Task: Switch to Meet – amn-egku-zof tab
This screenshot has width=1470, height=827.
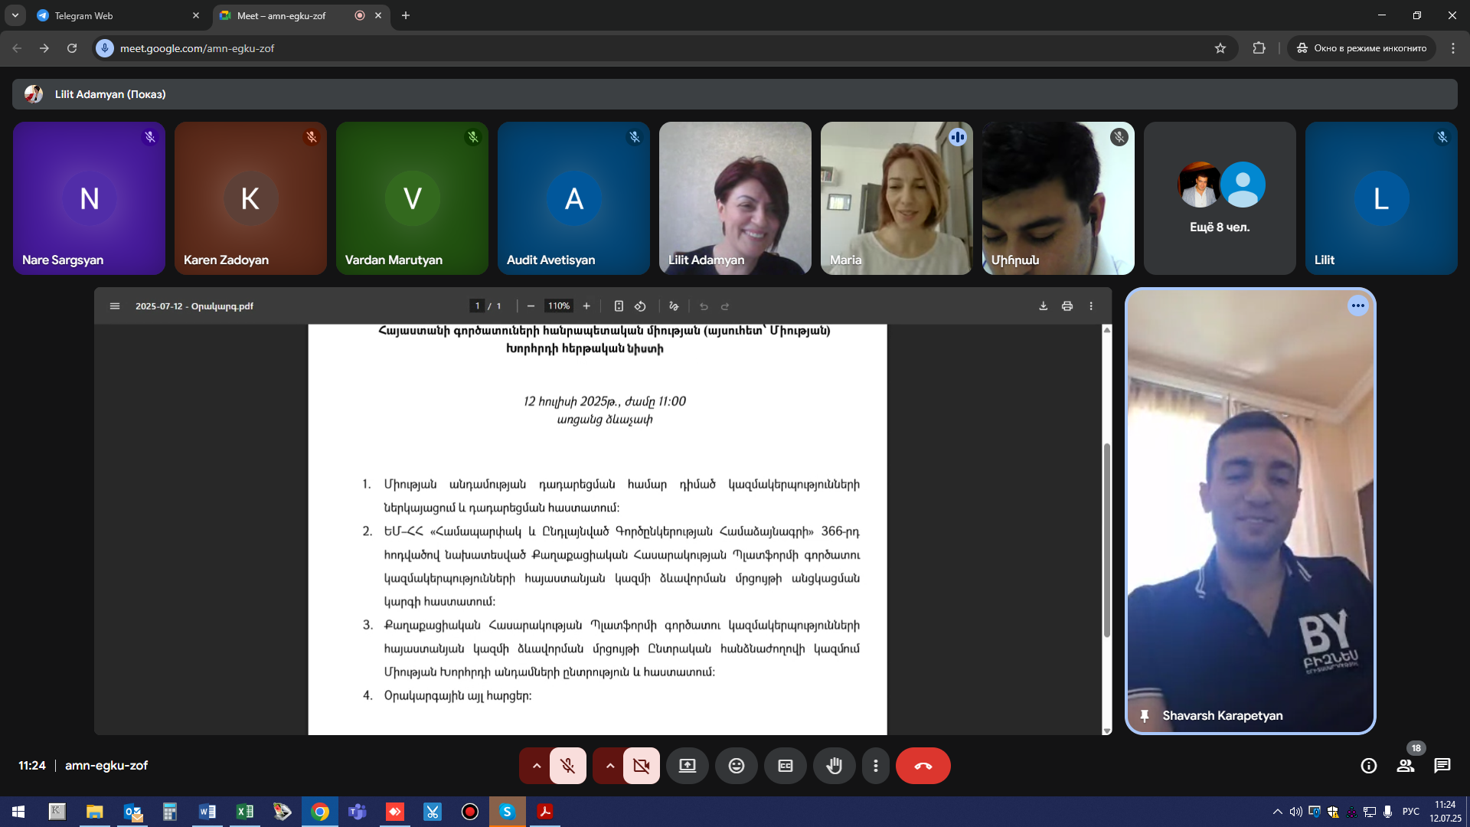Action: coord(291,15)
